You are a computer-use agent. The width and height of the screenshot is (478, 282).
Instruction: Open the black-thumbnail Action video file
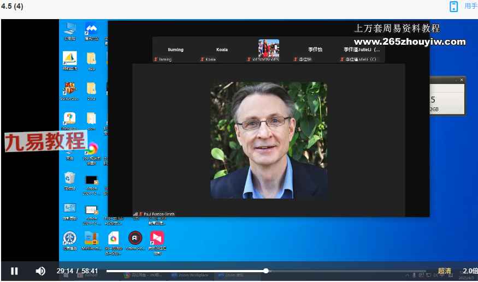[91, 185]
